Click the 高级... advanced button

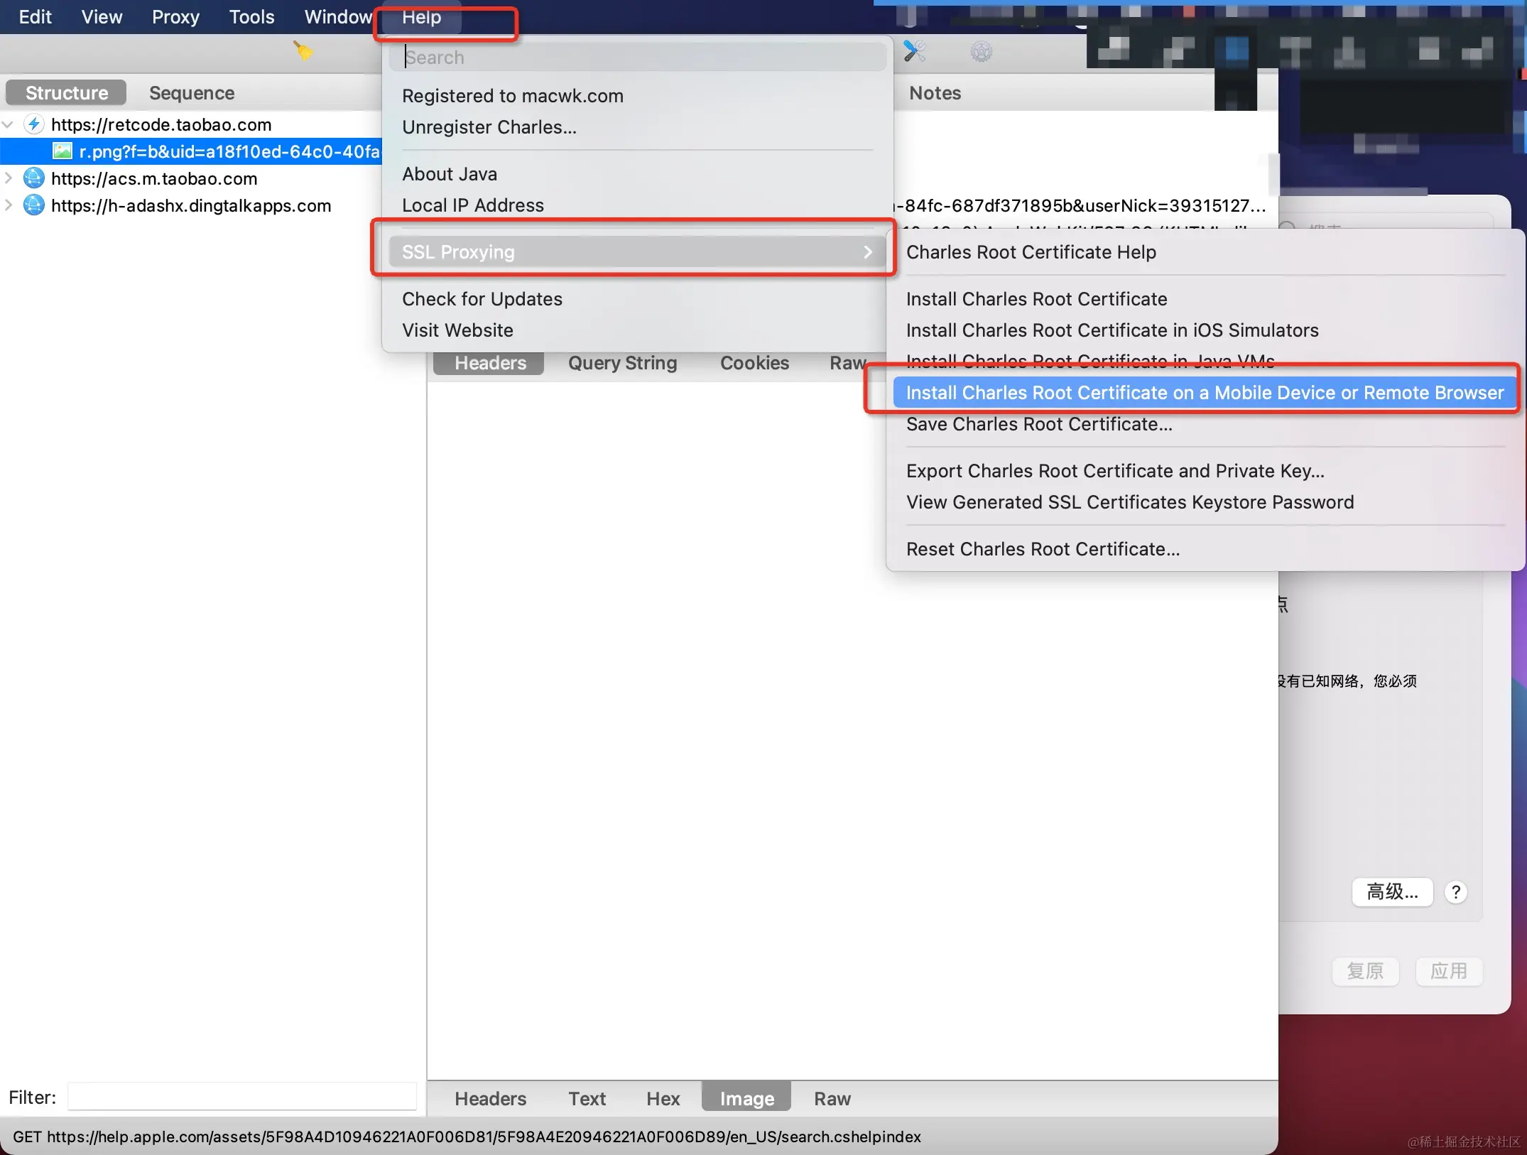point(1391,891)
